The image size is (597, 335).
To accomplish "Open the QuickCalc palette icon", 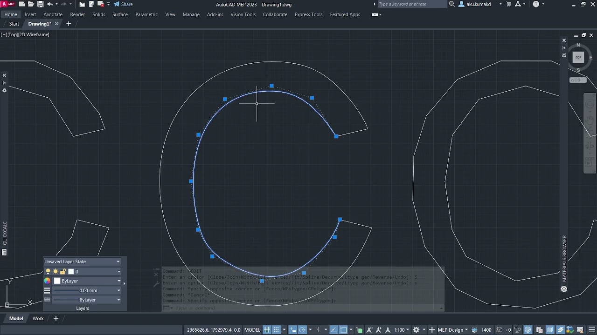I will 4,252.
